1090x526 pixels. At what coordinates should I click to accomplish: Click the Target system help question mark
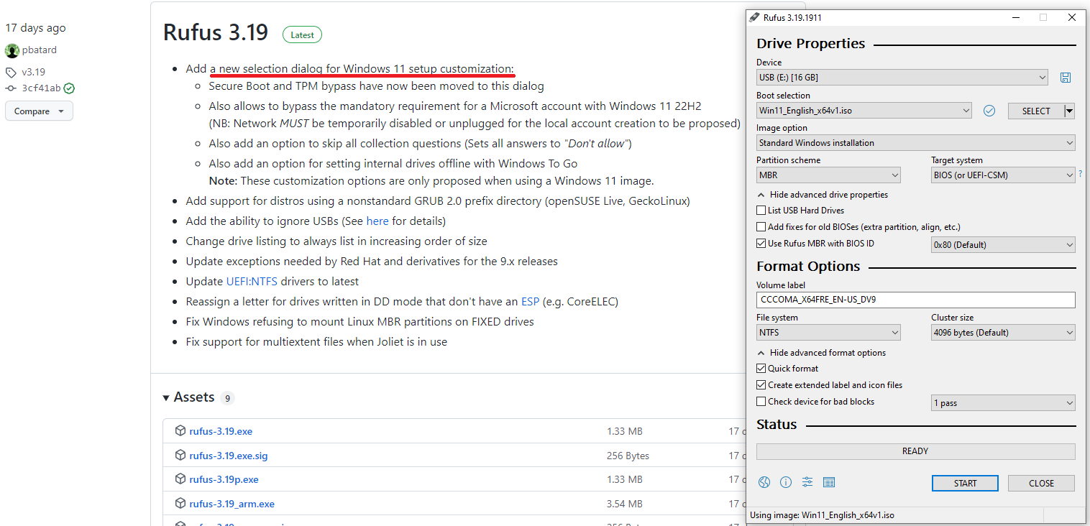tap(1080, 175)
